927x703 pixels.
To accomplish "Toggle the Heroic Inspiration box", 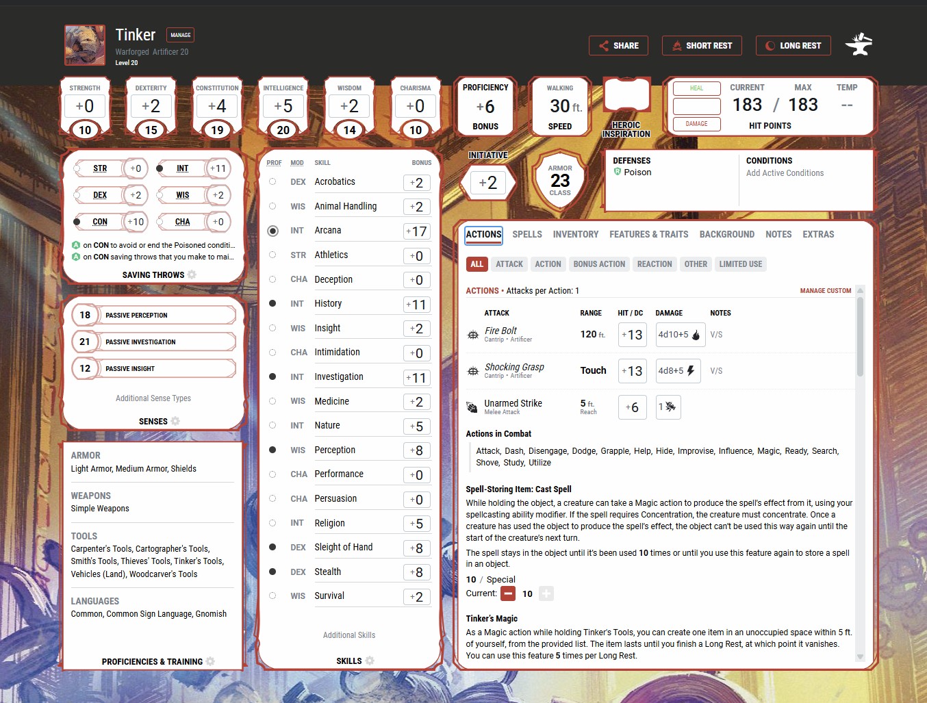I will click(626, 95).
